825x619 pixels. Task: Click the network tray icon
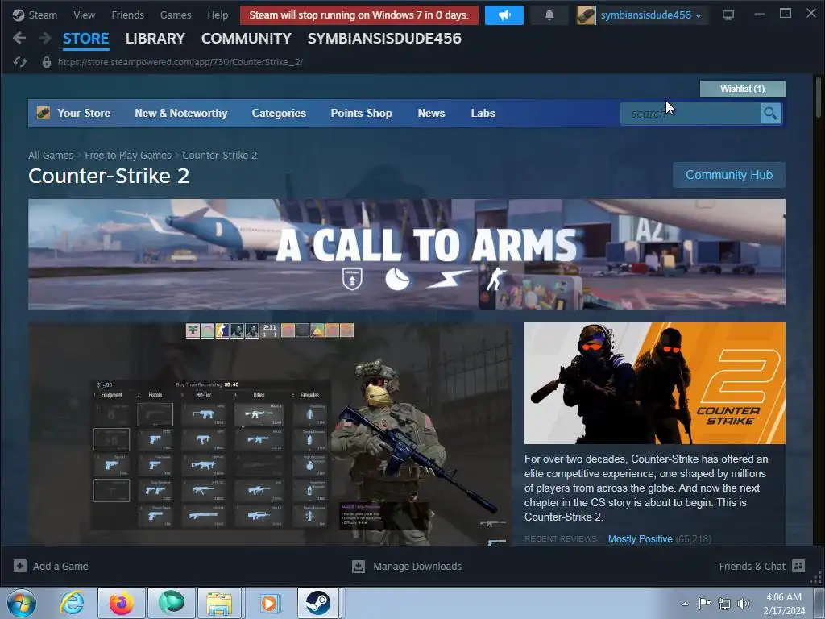tap(724, 604)
